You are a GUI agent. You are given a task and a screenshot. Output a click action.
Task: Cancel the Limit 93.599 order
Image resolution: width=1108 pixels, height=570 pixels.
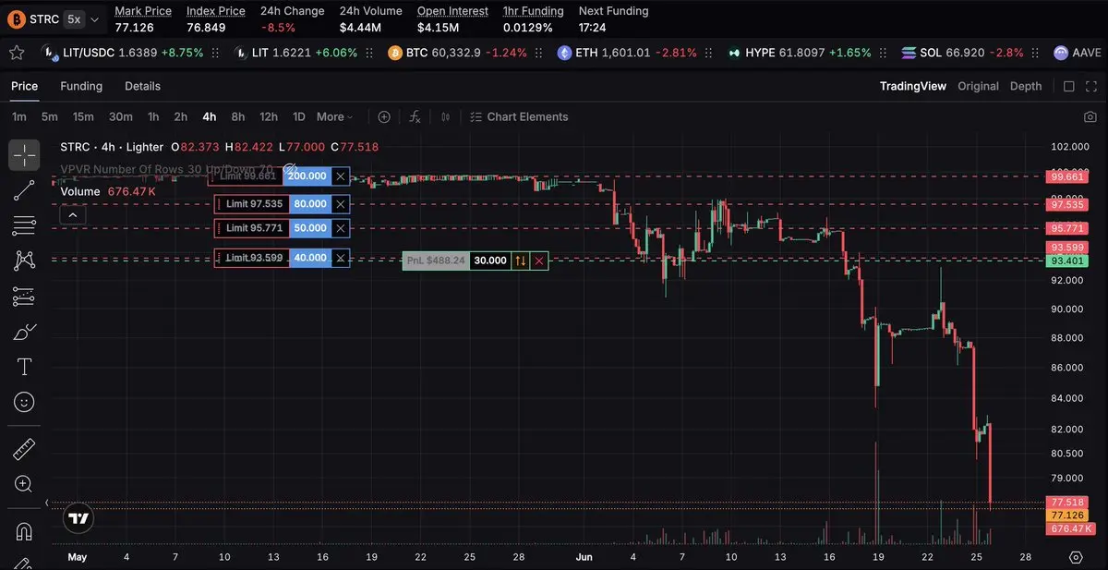pyautogui.click(x=341, y=258)
